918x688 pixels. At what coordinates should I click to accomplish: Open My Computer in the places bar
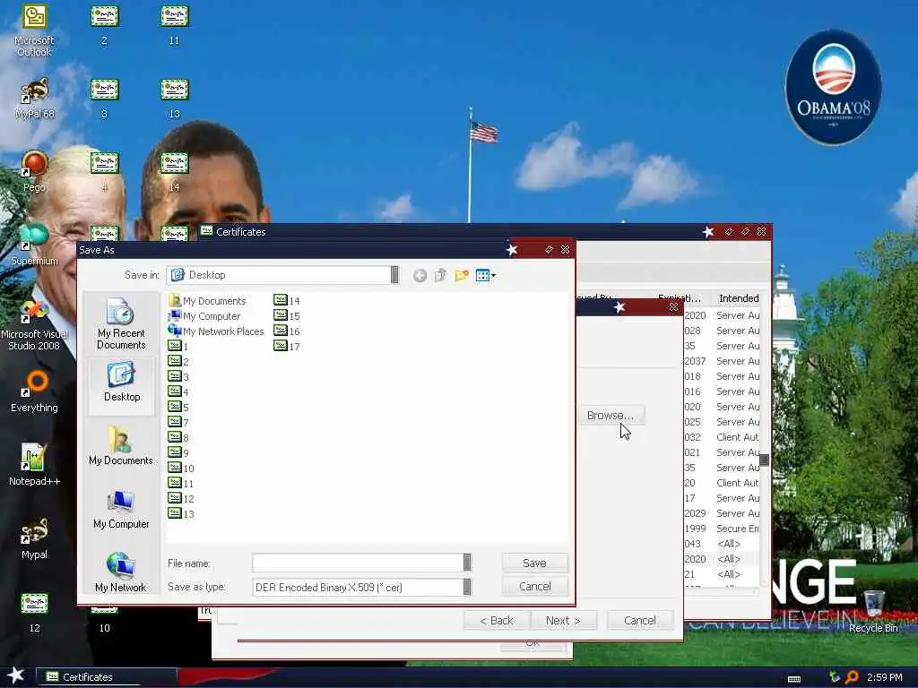point(121,511)
